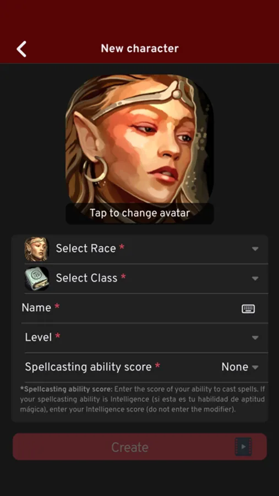Click the 'Select Class' label text
This screenshot has width=279, height=496.
(x=86, y=278)
